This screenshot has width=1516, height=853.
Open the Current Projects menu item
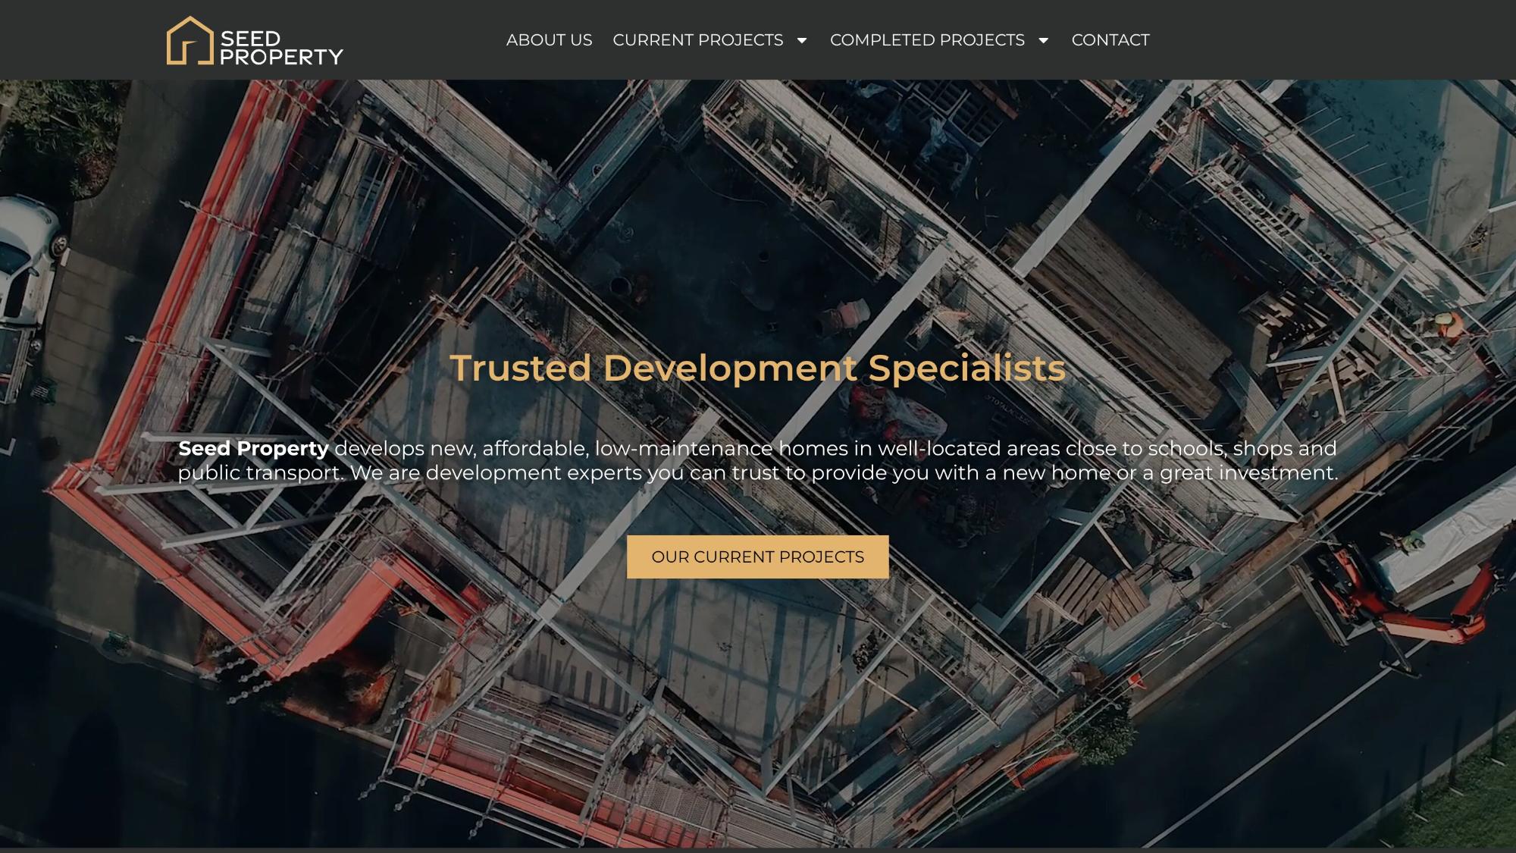pos(697,40)
